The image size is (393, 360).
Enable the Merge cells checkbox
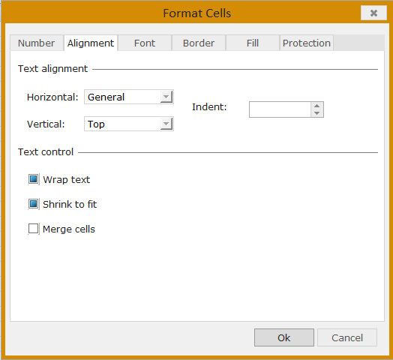pos(33,229)
